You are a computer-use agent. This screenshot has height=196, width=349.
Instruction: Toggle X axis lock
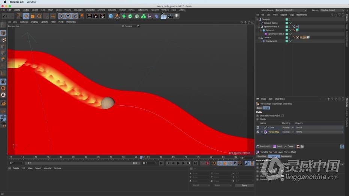[61, 16]
